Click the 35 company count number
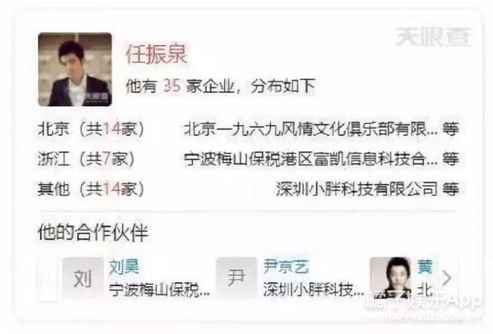Screen dimensions: 493x334 172,86
